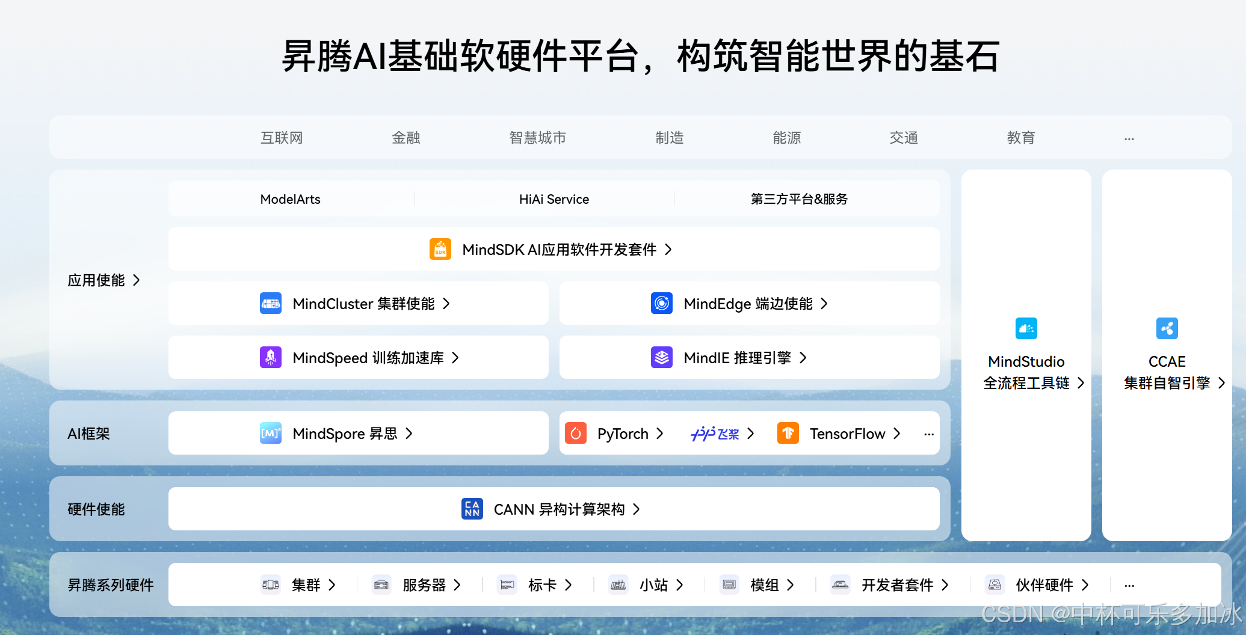Select the CCAE 集群自智引擎 icon
Image resolution: width=1246 pixels, height=635 pixels.
[x=1167, y=328]
